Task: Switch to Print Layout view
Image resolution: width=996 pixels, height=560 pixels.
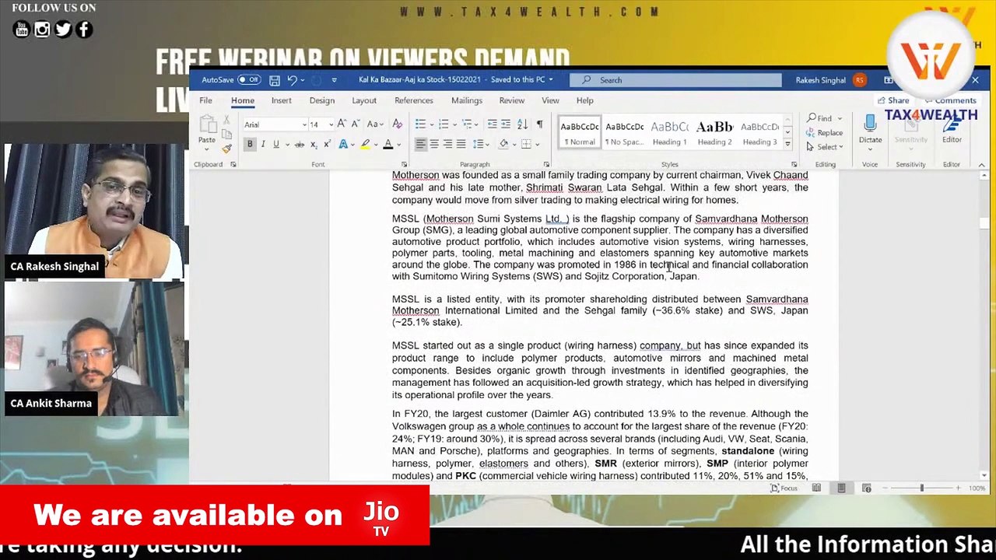Action: click(841, 488)
